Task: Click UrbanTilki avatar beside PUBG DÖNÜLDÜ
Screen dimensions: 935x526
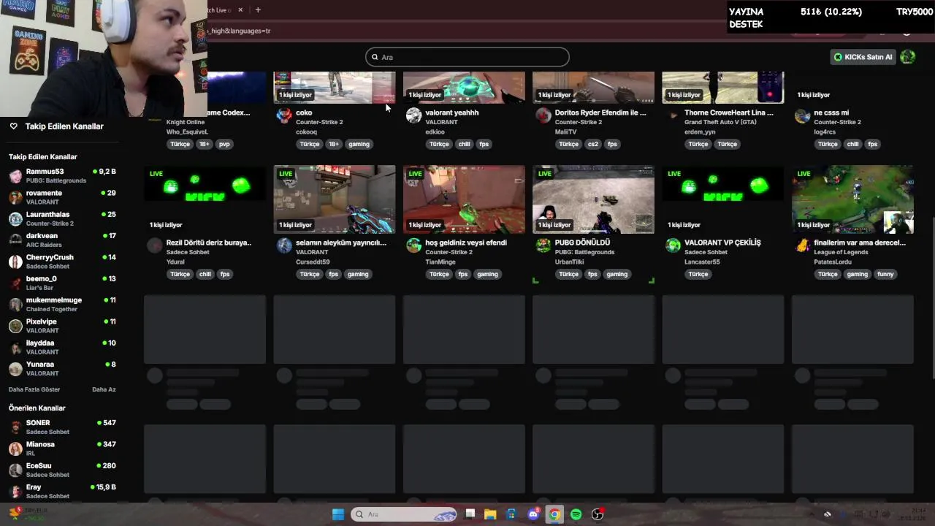Action: coord(543,245)
